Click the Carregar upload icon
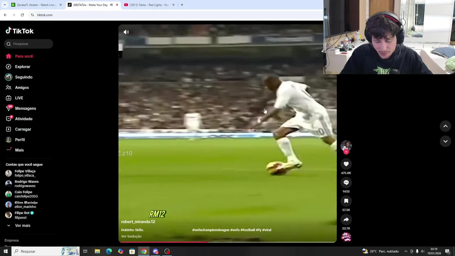This screenshot has width=455, height=256. point(9,129)
